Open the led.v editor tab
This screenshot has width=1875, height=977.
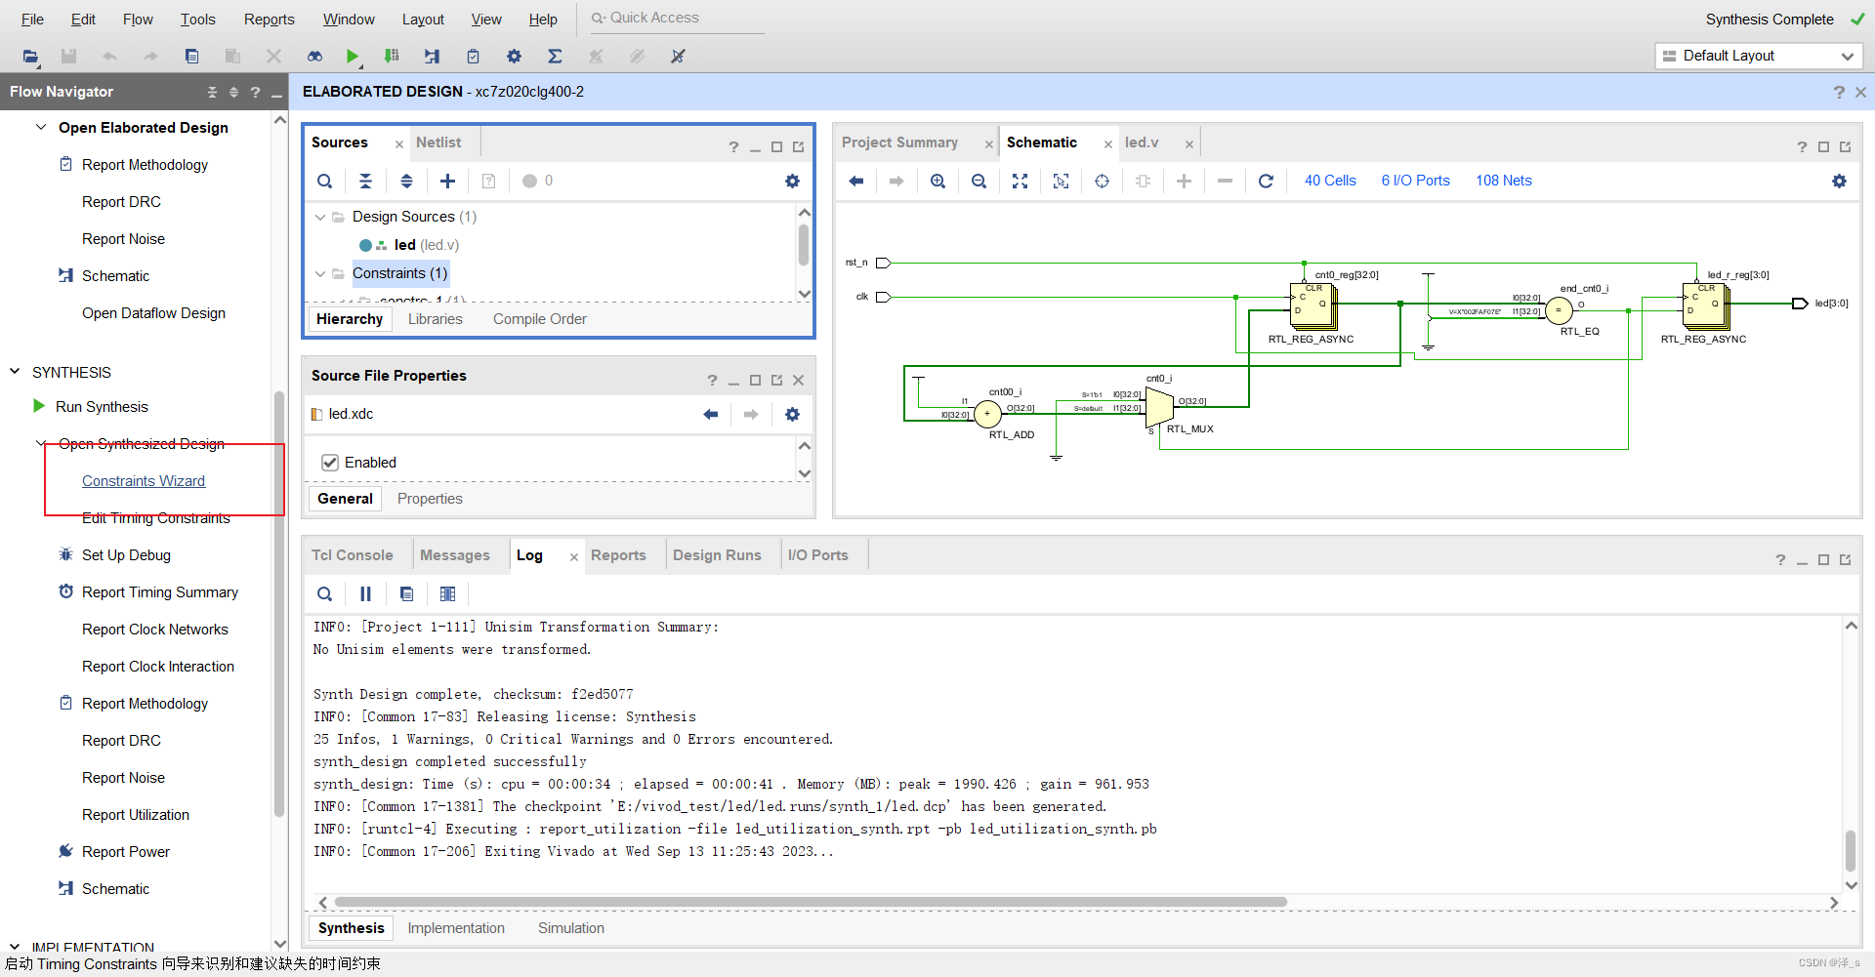(x=1142, y=142)
